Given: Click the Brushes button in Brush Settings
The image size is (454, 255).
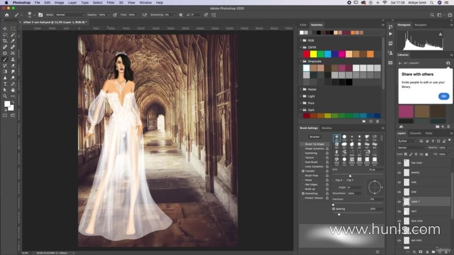Looking at the screenshot, I should click(314, 136).
